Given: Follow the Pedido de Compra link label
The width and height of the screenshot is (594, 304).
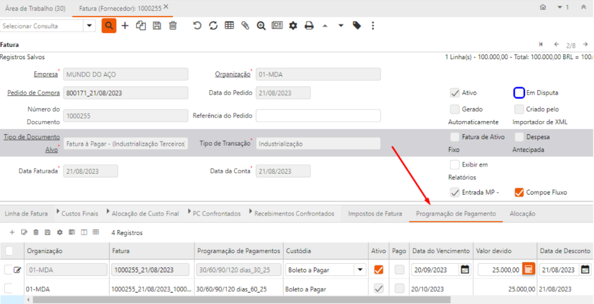Looking at the screenshot, I should (x=33, y=93).
